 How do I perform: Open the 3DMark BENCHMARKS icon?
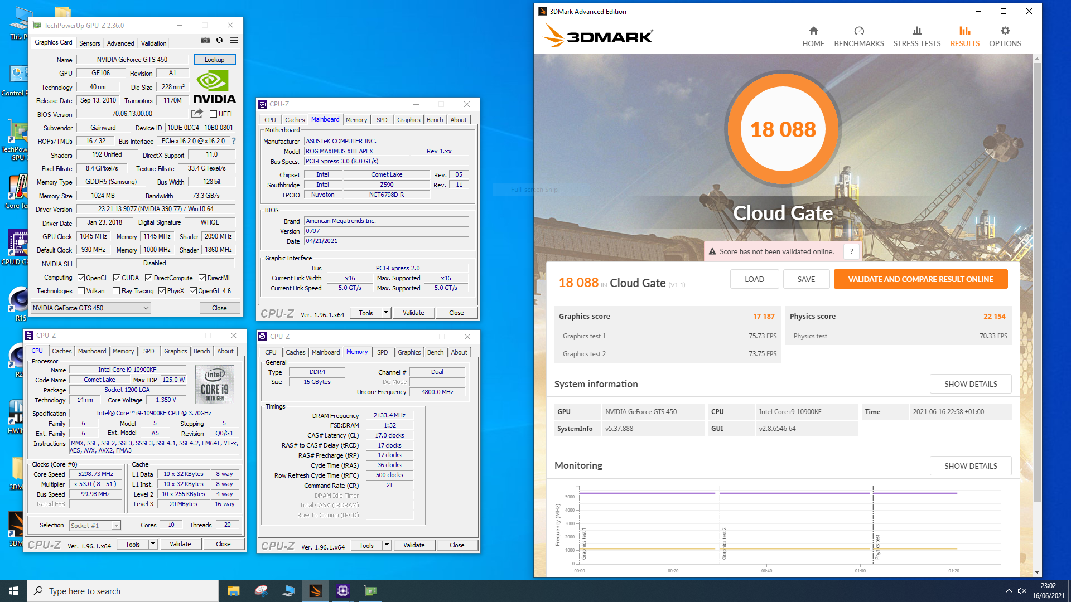tap(859, 31)
